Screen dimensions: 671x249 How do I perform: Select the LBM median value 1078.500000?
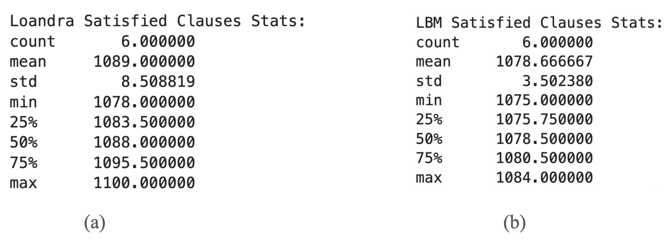(544, 139)
